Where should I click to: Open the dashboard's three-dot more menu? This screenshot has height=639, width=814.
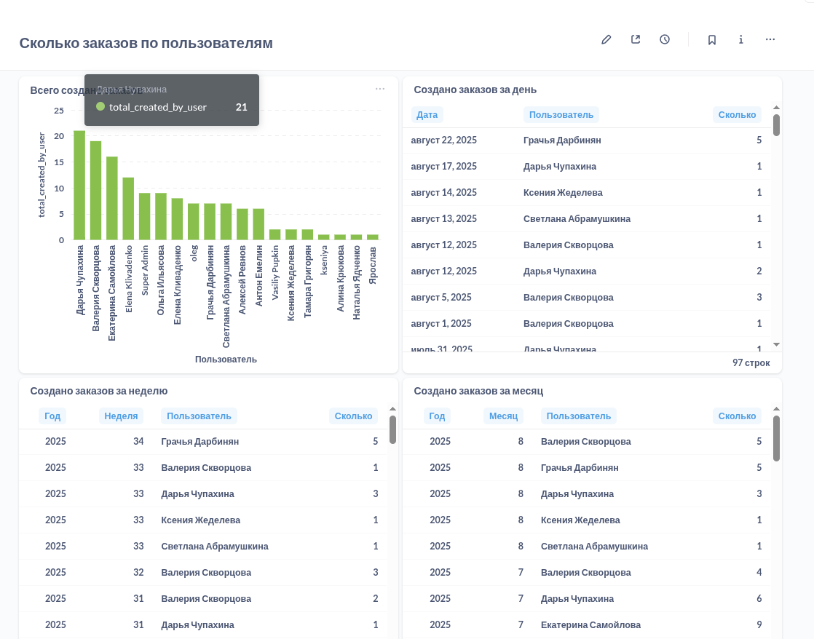(770, 39)
